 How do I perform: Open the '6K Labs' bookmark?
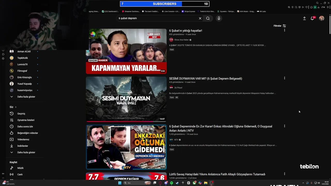(x=261, y=11)
